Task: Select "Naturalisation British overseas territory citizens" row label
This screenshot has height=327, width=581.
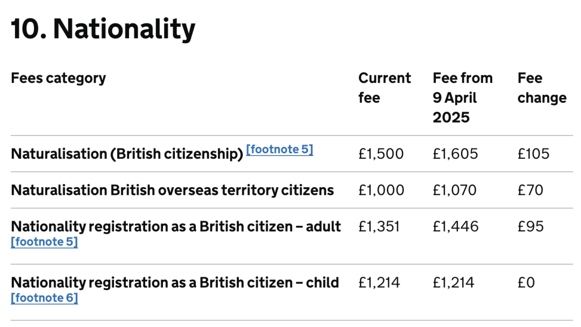Action: pyautogui.click(x=172, y=190)
